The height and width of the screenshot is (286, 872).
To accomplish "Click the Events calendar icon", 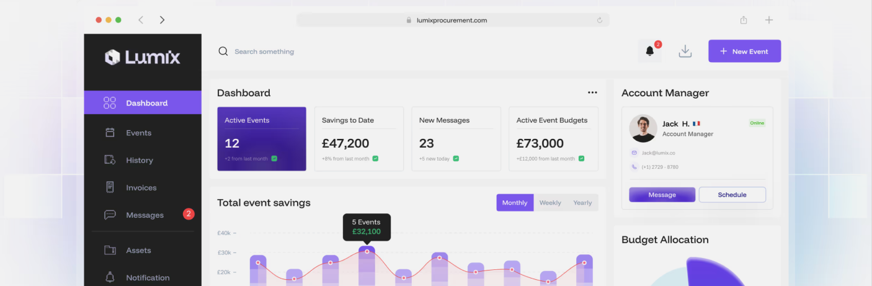I will click(x=110, y=133).
